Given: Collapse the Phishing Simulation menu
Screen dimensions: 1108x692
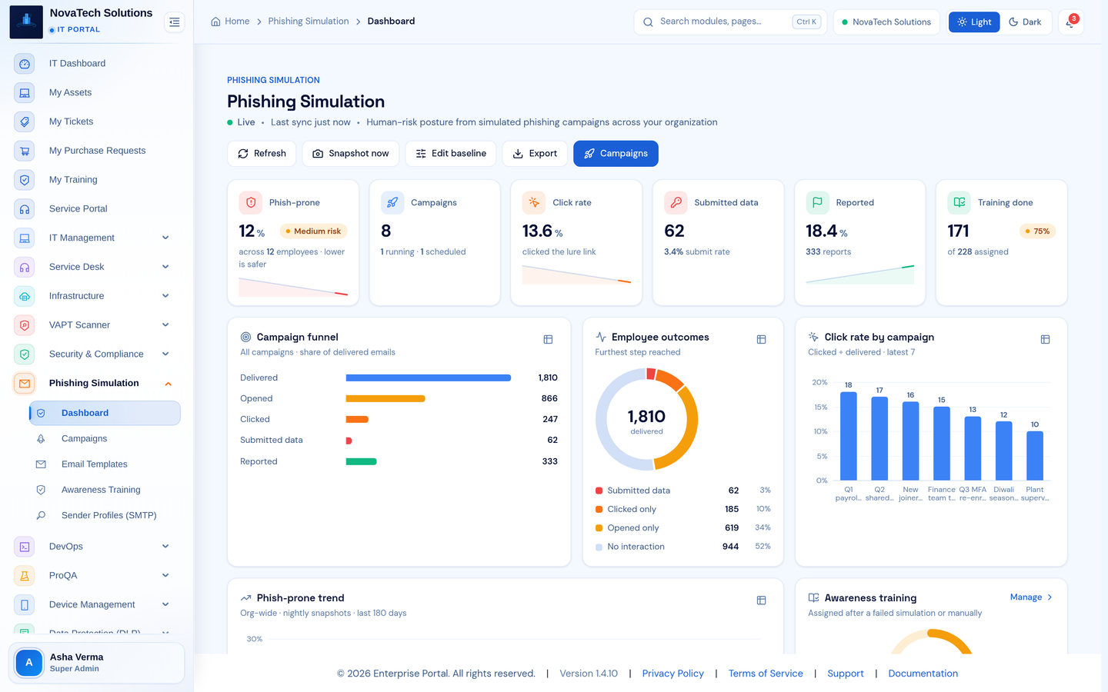Looking at the screenshot, I should pos(168,384).
